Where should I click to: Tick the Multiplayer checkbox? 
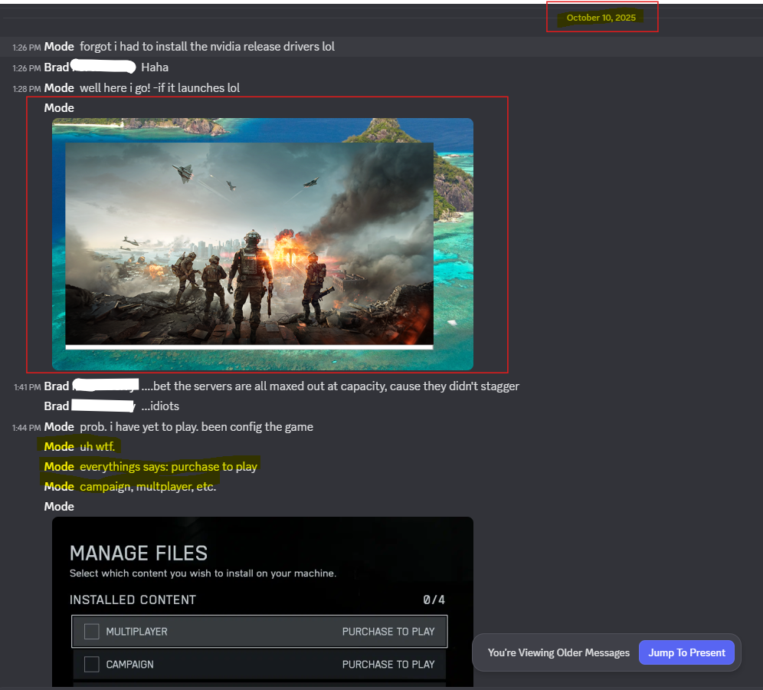point(92,632)
